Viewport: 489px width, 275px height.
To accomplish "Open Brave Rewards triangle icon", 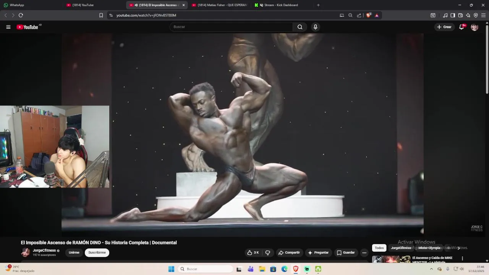I will click(377, 15).
